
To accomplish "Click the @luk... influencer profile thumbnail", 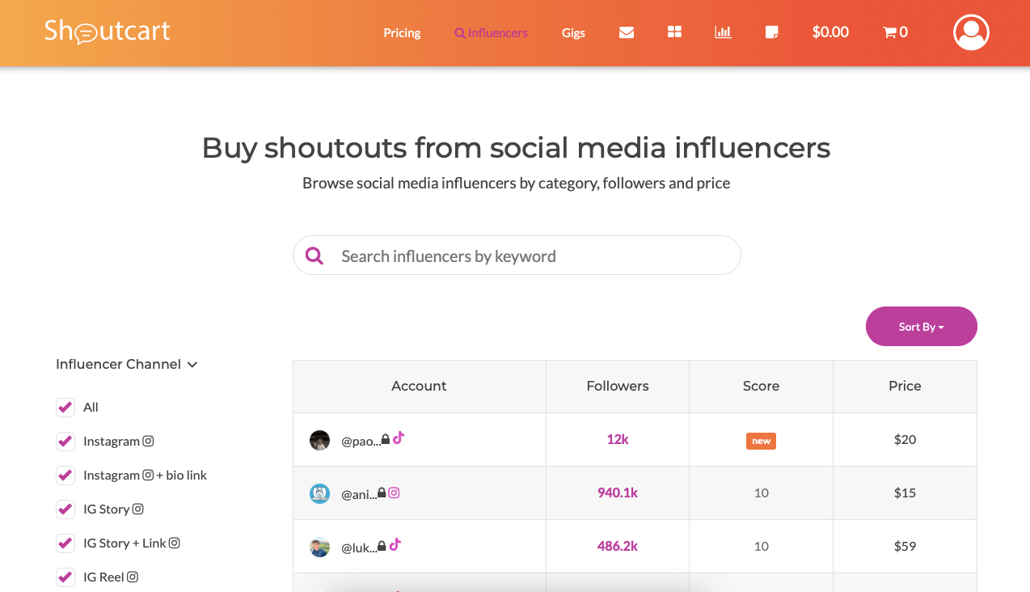I will pos(319,548).
